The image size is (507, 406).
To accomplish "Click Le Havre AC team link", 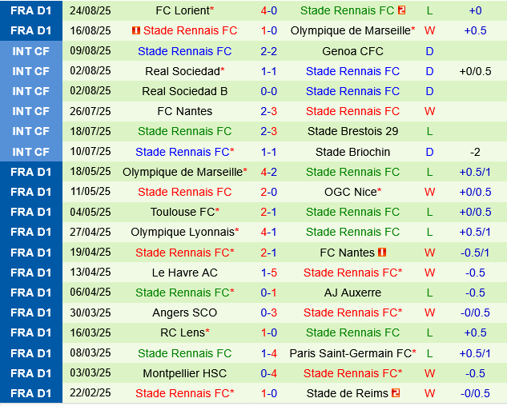I will (184, 273).
